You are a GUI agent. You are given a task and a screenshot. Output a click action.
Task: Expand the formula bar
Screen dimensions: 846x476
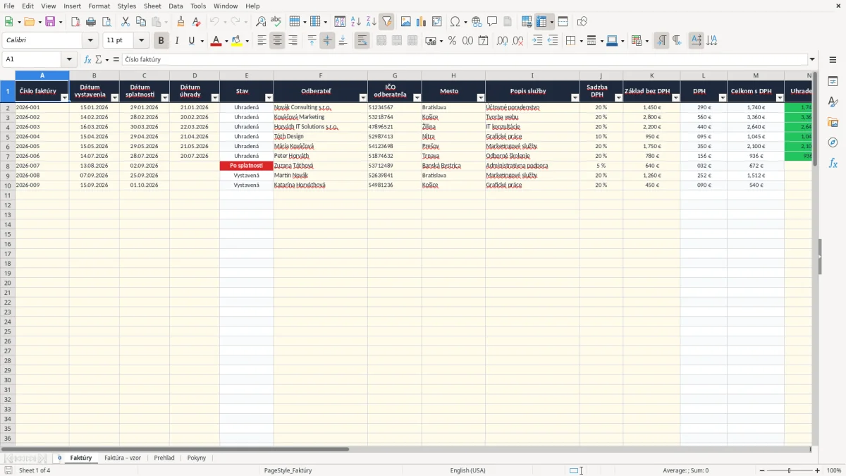[812, 60]
